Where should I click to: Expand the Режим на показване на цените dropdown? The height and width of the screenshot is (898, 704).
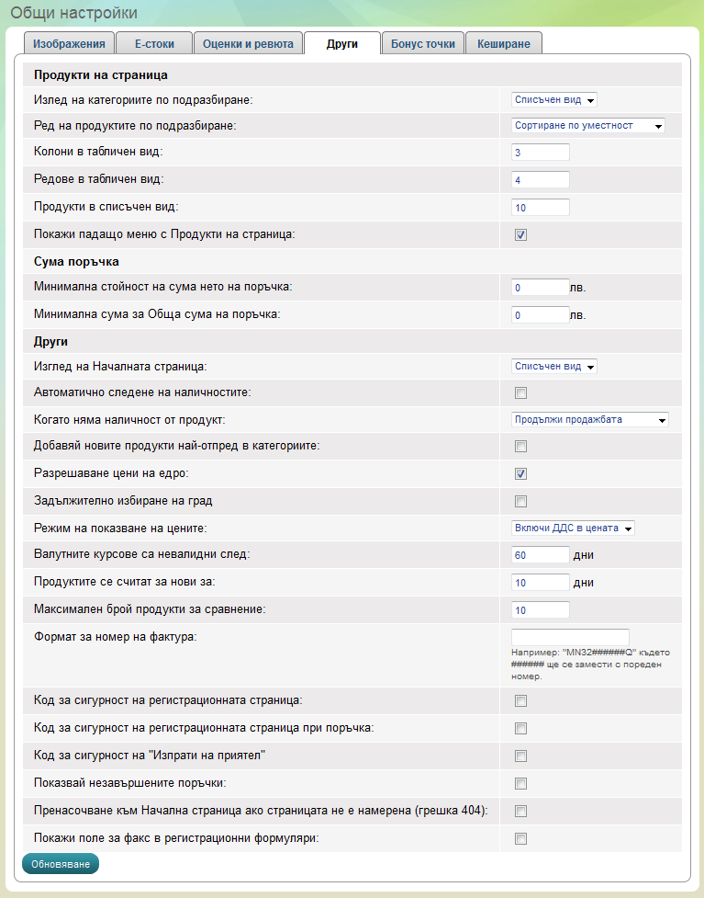(574, 528)
